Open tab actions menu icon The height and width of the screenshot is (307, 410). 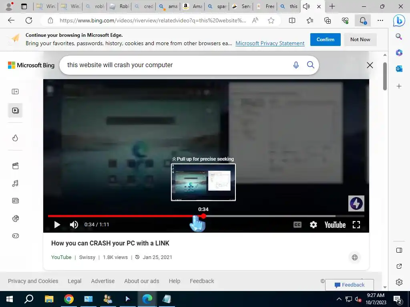[24, 6]
